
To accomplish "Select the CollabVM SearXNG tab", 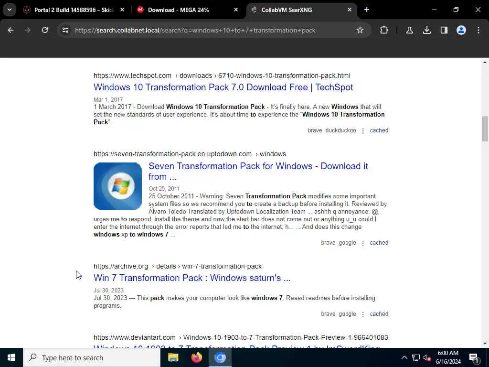I will pos(287,10).
